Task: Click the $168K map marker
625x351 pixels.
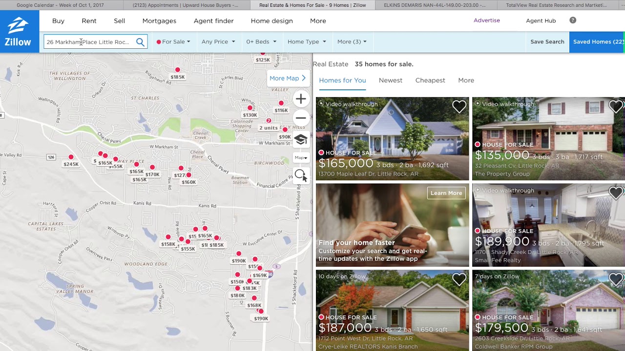Action: point(254,298)
